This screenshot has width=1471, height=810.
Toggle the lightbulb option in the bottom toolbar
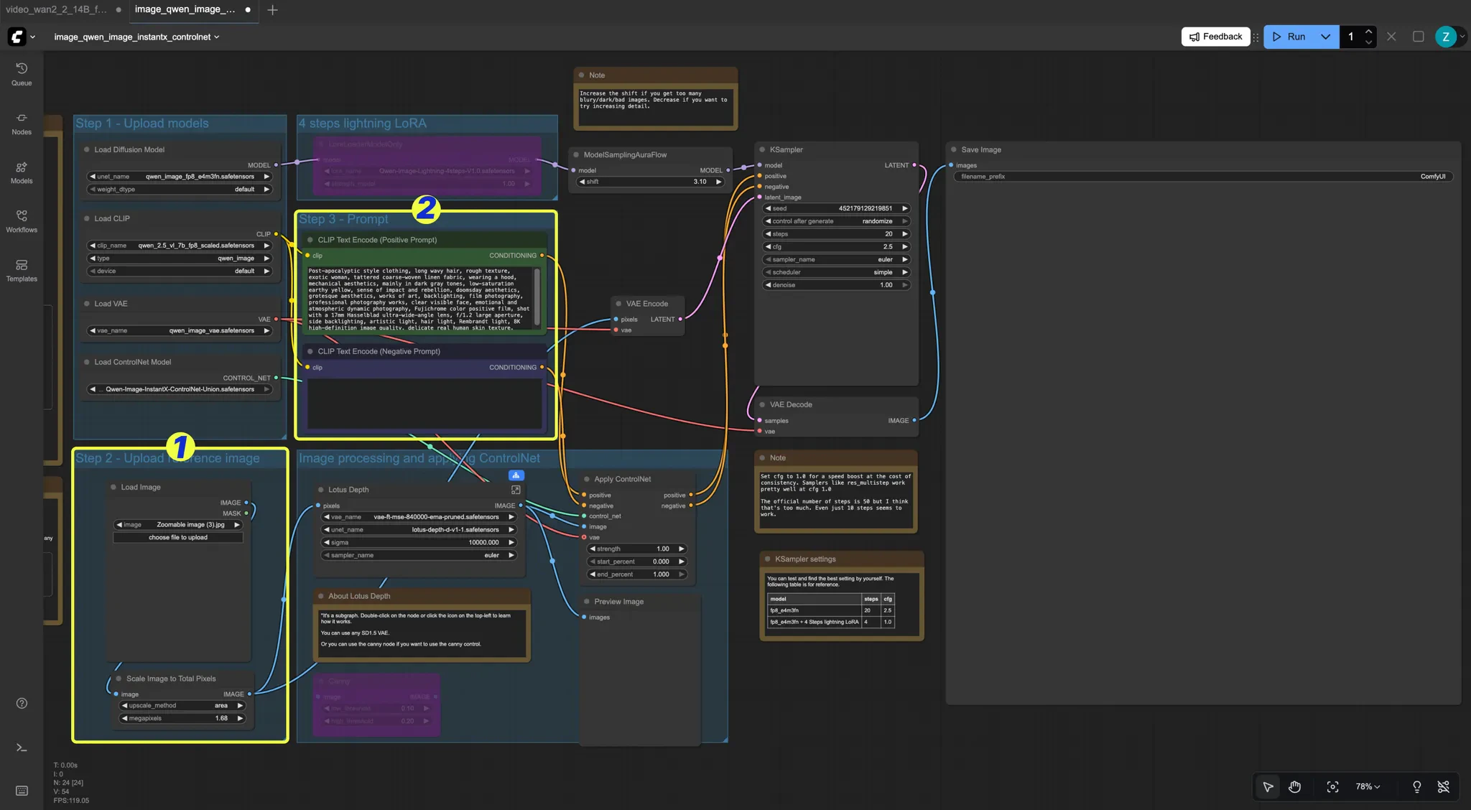coord(1416,786)
